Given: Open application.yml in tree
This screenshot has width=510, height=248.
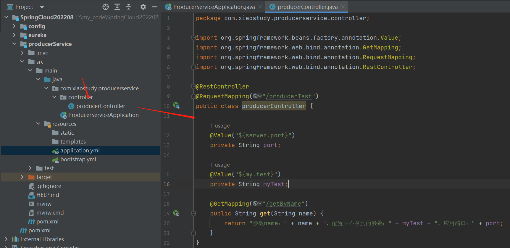Looking at the screenshot, I should point(80,150).
